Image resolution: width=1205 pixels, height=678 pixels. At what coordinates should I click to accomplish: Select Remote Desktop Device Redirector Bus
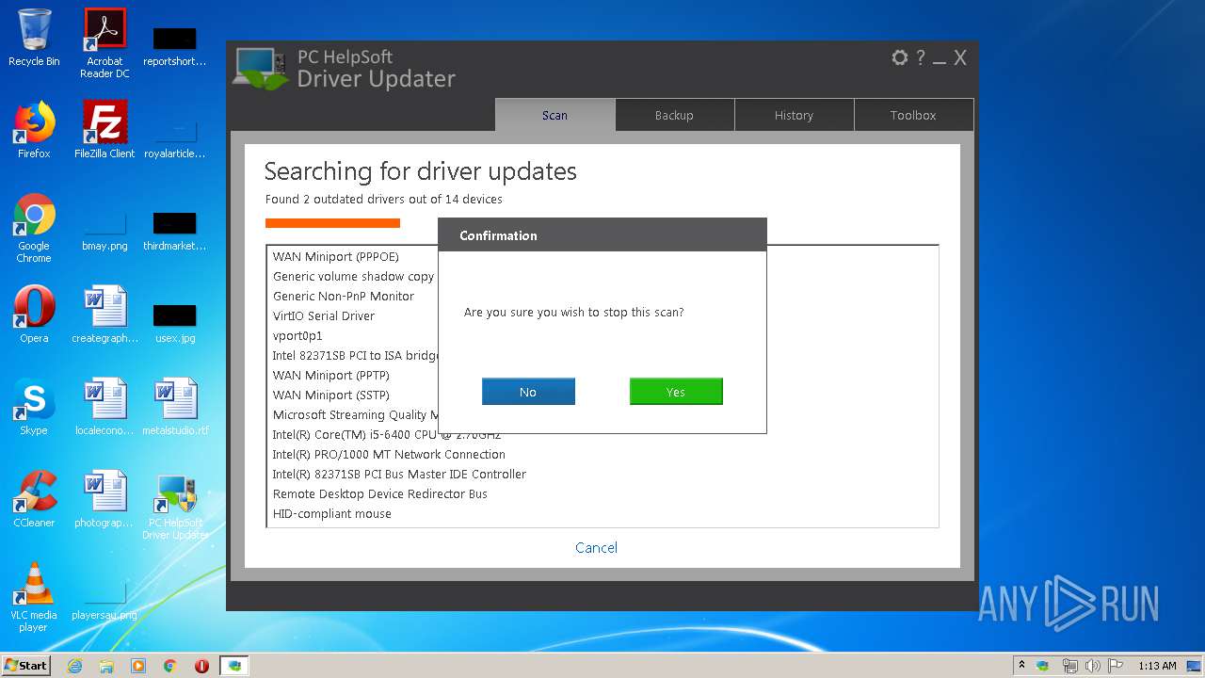[x=380, y=493]
